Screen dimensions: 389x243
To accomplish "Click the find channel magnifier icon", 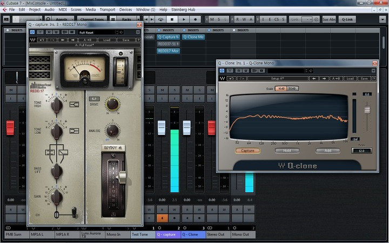I will point(48,19).
